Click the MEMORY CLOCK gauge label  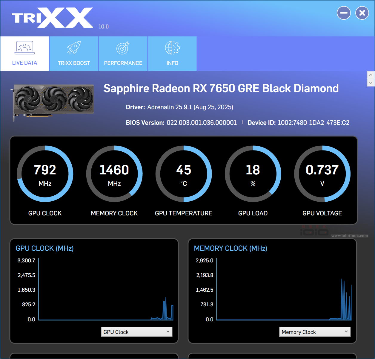tap(114, 213)
